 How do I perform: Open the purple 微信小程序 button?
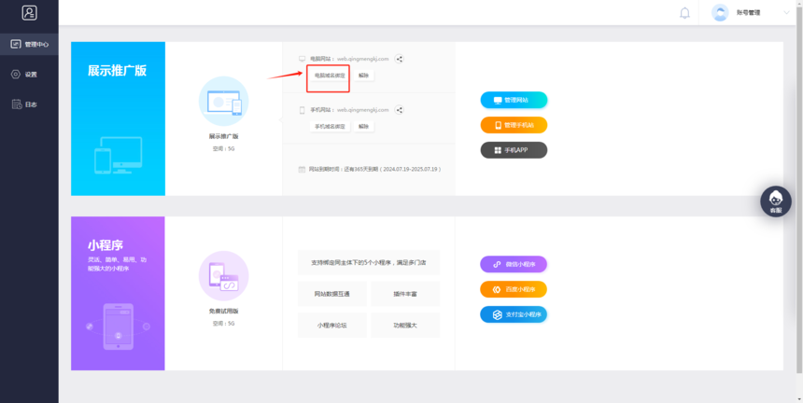(x=514, y=264)
